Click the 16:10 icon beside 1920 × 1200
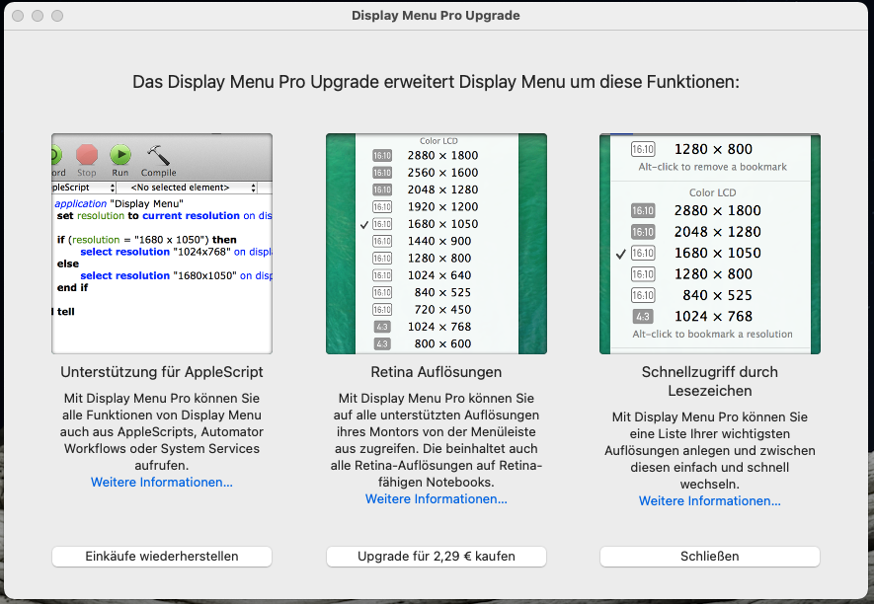 pos(382,207)
